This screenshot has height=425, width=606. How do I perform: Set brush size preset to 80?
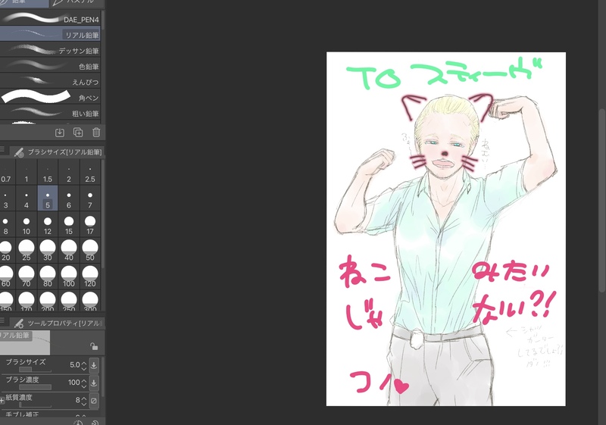tap(48, 277)
